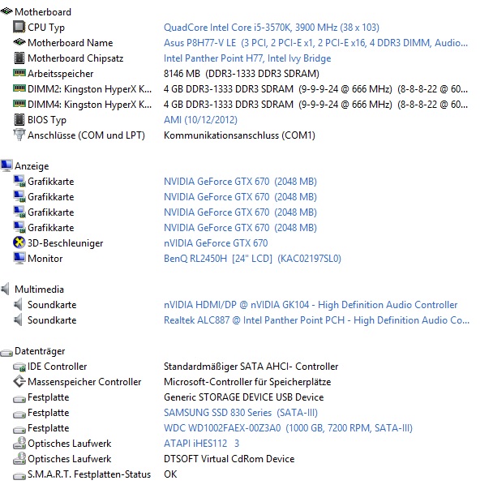Click the 8146 MB memory value

pyautogui.click(x=242, y=74)
